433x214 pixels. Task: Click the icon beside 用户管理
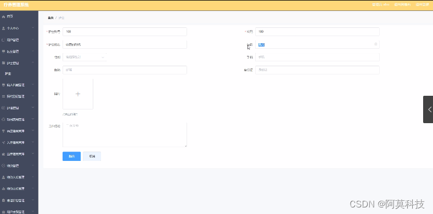[3, 40]
